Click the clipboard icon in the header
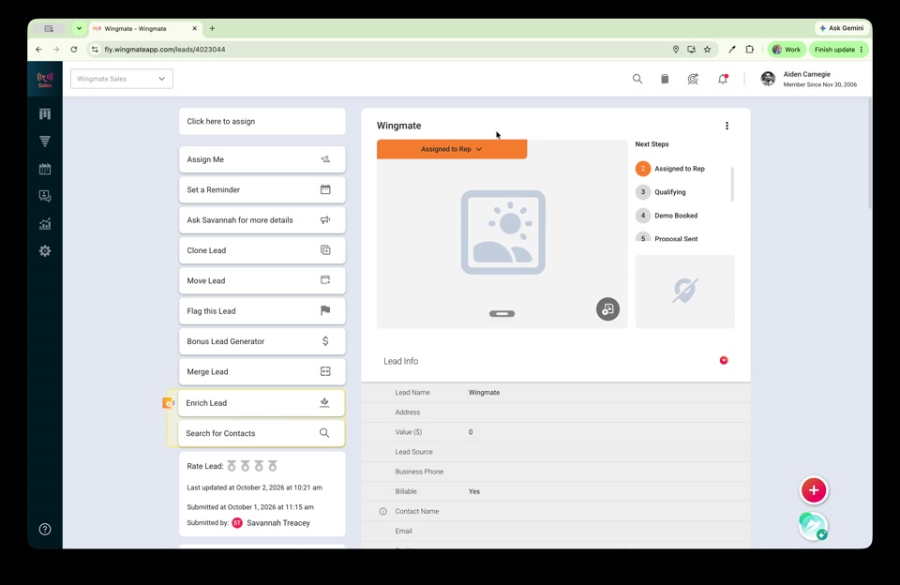900x585 pixels. point(665,79)
